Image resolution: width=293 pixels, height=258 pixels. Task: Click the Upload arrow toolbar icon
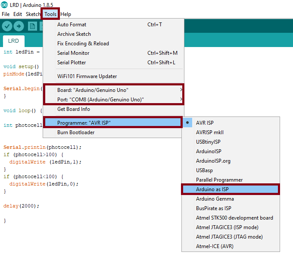pos(19,26)
